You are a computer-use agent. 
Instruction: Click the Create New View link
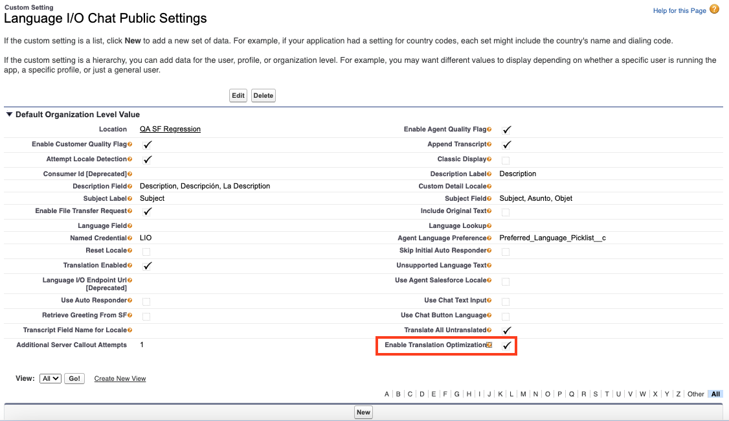120,379
